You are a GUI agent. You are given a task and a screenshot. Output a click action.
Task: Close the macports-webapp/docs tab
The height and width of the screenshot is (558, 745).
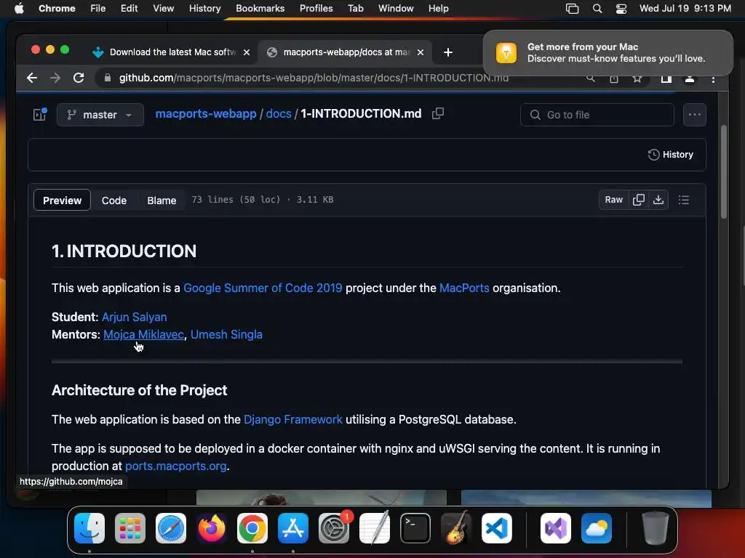(420, 52)
